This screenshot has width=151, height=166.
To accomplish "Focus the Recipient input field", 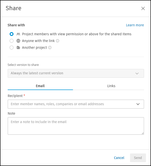I will pos(76,104).
